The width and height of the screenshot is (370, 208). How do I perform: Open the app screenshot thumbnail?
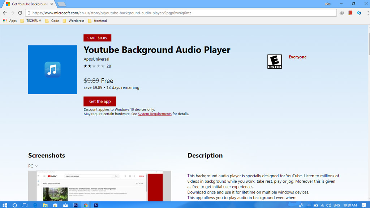pyautogui.click(x=100, y=186)
